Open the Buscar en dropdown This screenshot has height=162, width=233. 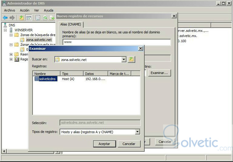tap(124, 60)
